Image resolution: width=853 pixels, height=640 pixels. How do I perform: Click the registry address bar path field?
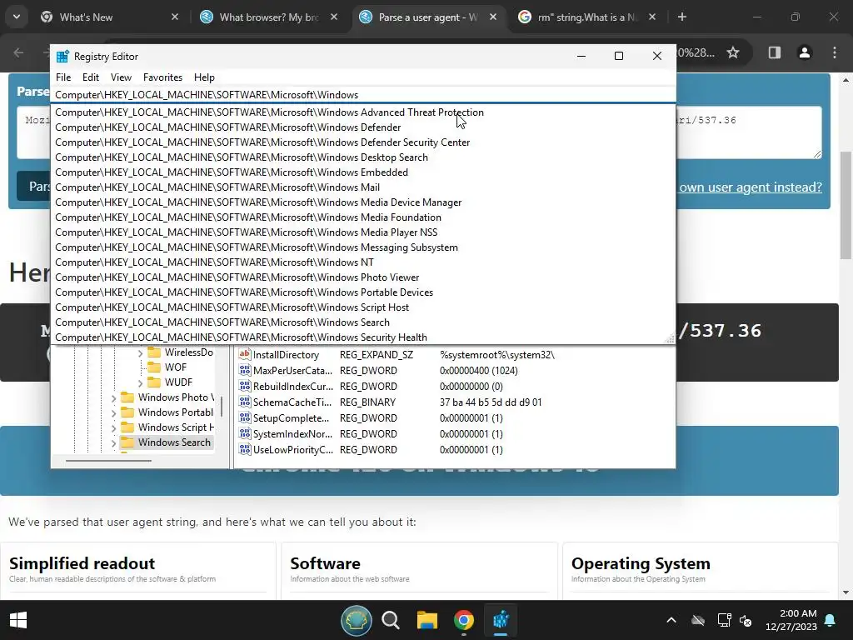pos(363,95)
